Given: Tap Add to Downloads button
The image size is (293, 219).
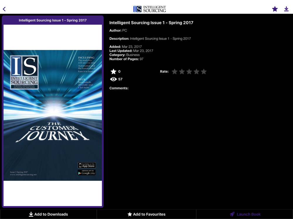Looking at the screenshot, I should point(48,214).
